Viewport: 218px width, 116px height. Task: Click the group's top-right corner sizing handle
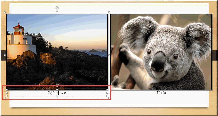pyautogui.click(x=109, y=12)
